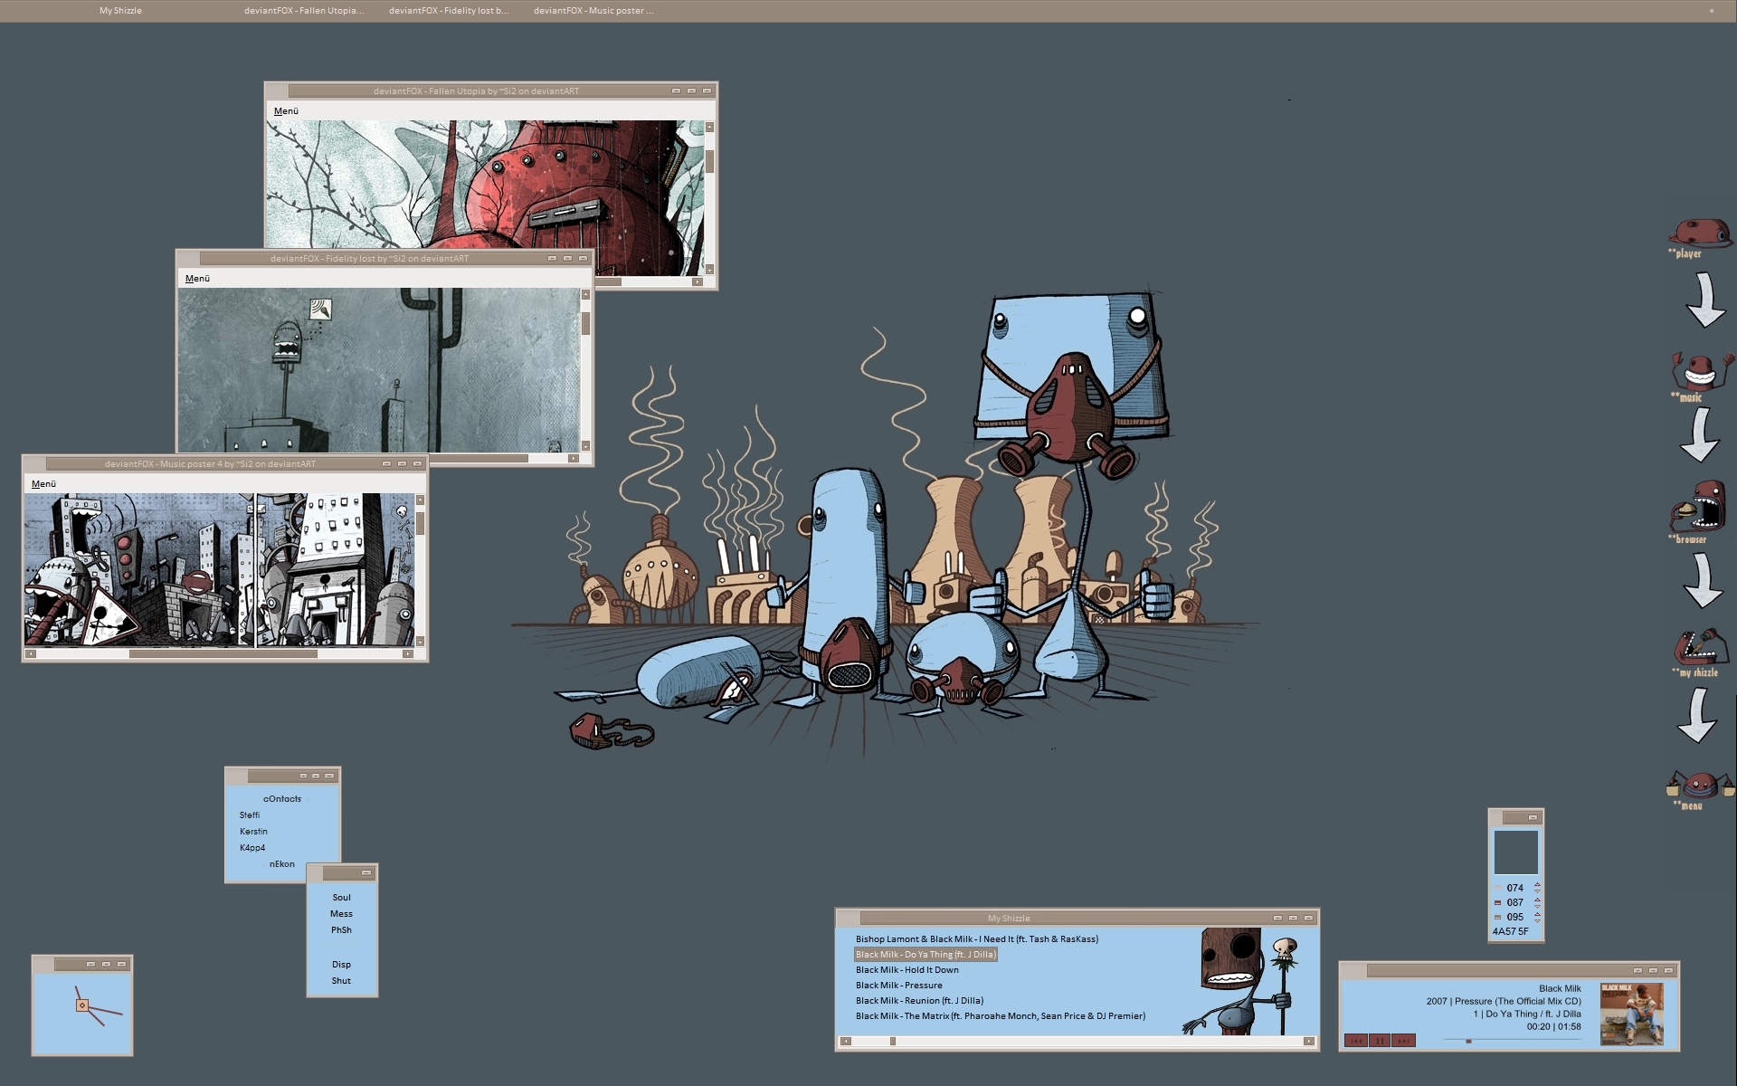Launch the PhSh shortcut
The width and height of the screenshot is (1737, 1086).
coord(341,930)
